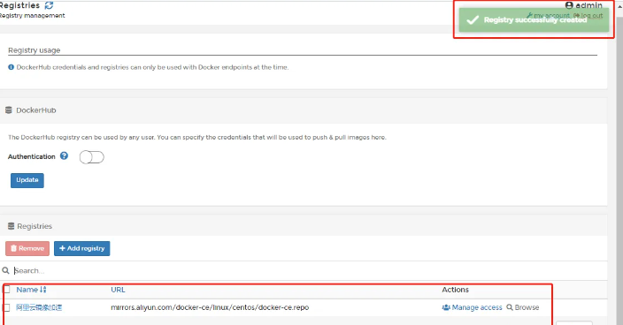Click the Add registry button
The image size is (623, 325).
tap(81, 248)
